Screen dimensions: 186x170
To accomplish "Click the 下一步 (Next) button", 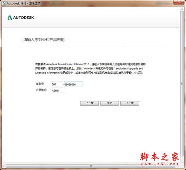I will tap(130, 103).
